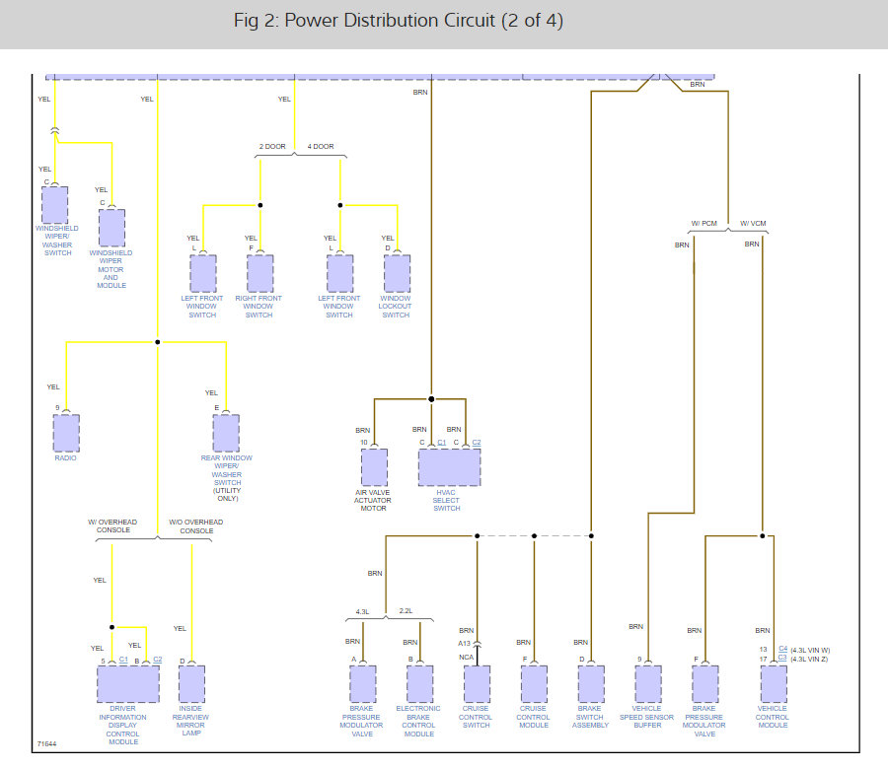This screenshot has width=888, height=769.
Task: Select the Electronic Brake Control Module label
Action: click(418, 721)
